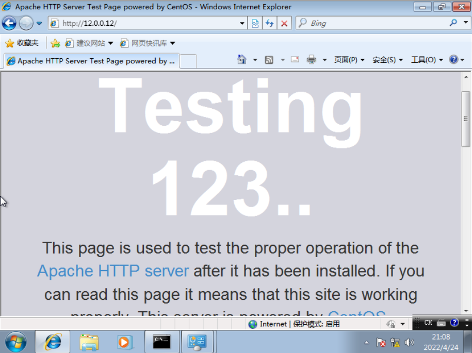Stop loading with the red X icon
The height and width of the screenshot is (353, 472).
pos(284,23)
